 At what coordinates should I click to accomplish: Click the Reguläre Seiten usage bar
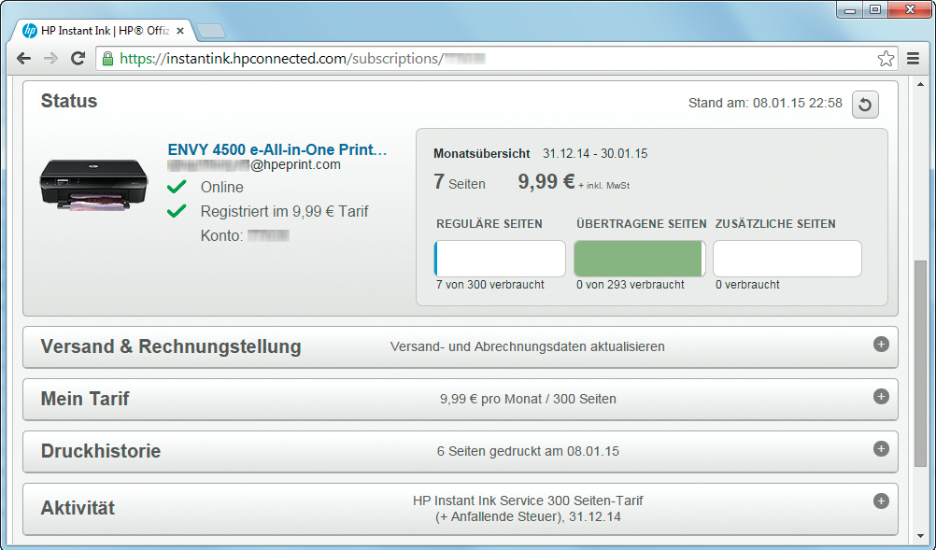click(500, 259)
